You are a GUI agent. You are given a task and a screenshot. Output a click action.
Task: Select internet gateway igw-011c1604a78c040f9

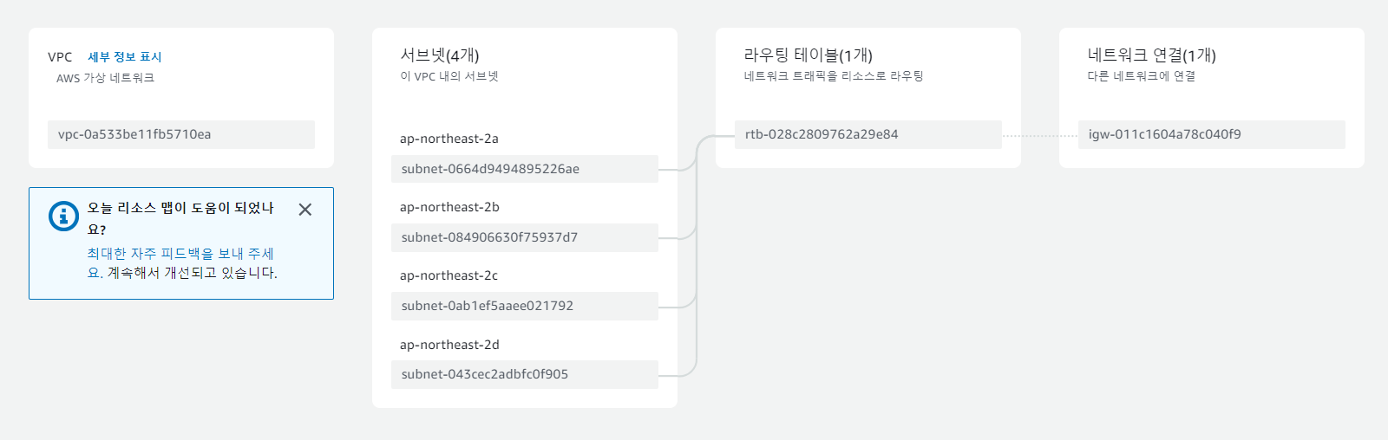pos(1212,134)
